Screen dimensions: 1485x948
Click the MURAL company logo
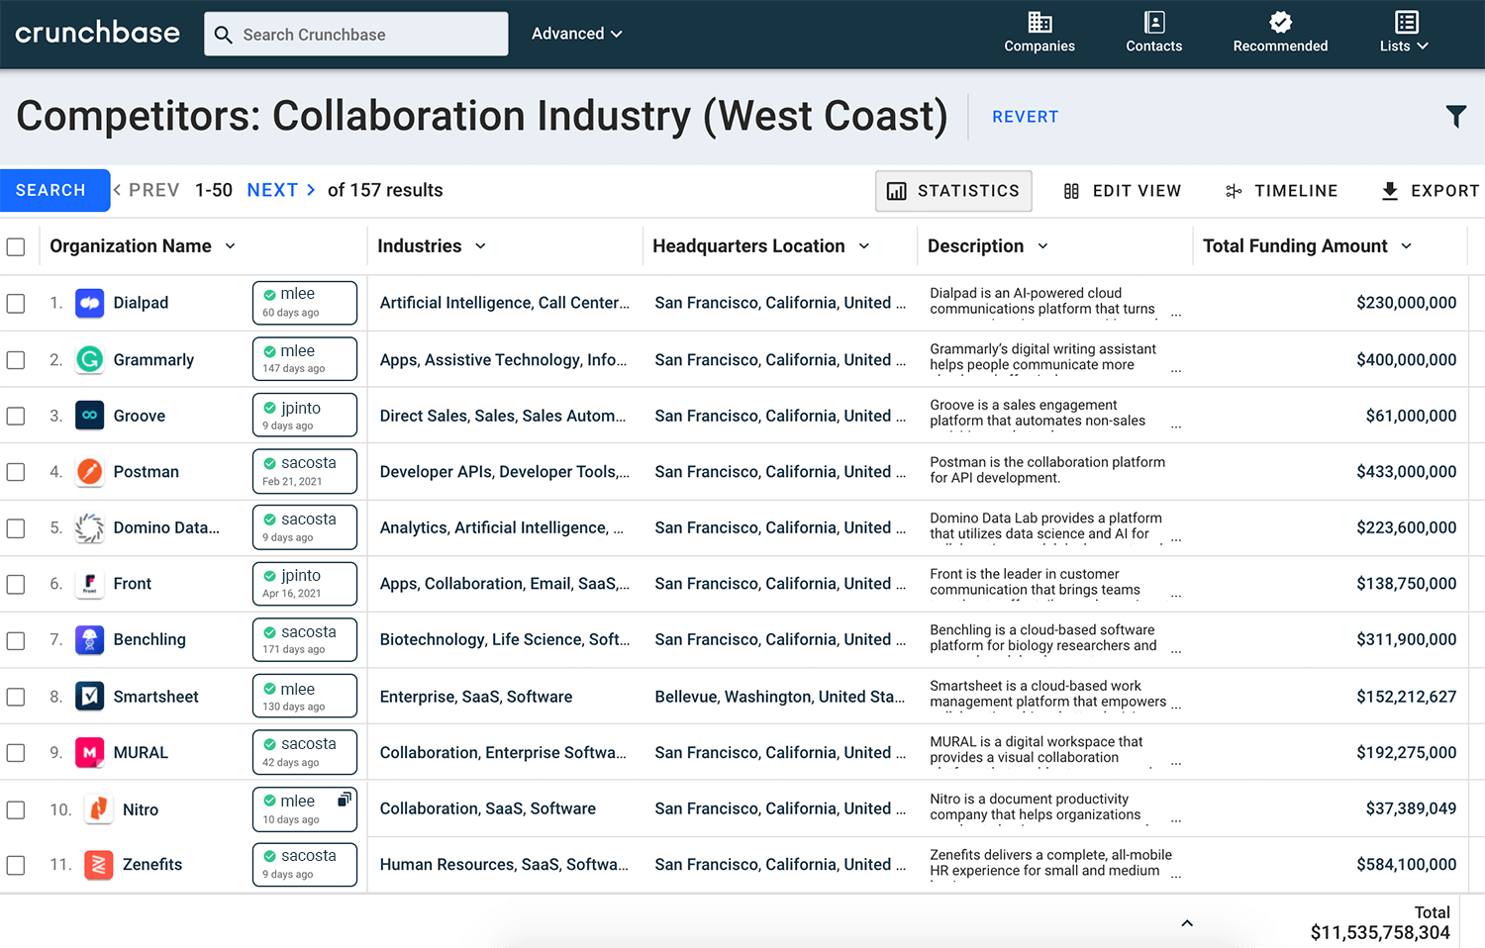click(90, 753)
